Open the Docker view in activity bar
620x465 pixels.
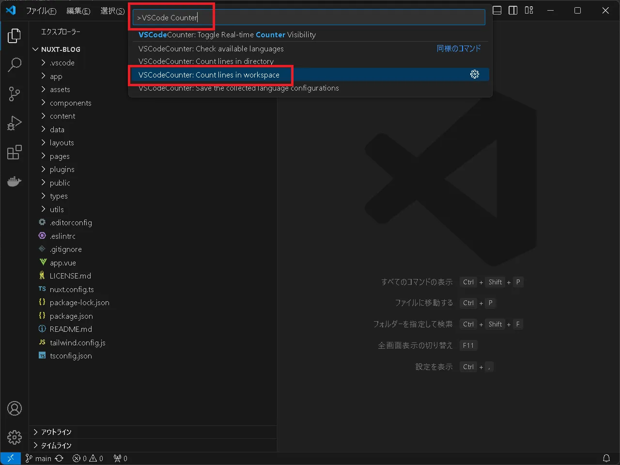coord(15,182)
